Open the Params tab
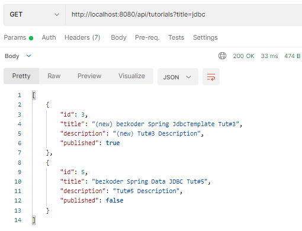 pos(18,37)
